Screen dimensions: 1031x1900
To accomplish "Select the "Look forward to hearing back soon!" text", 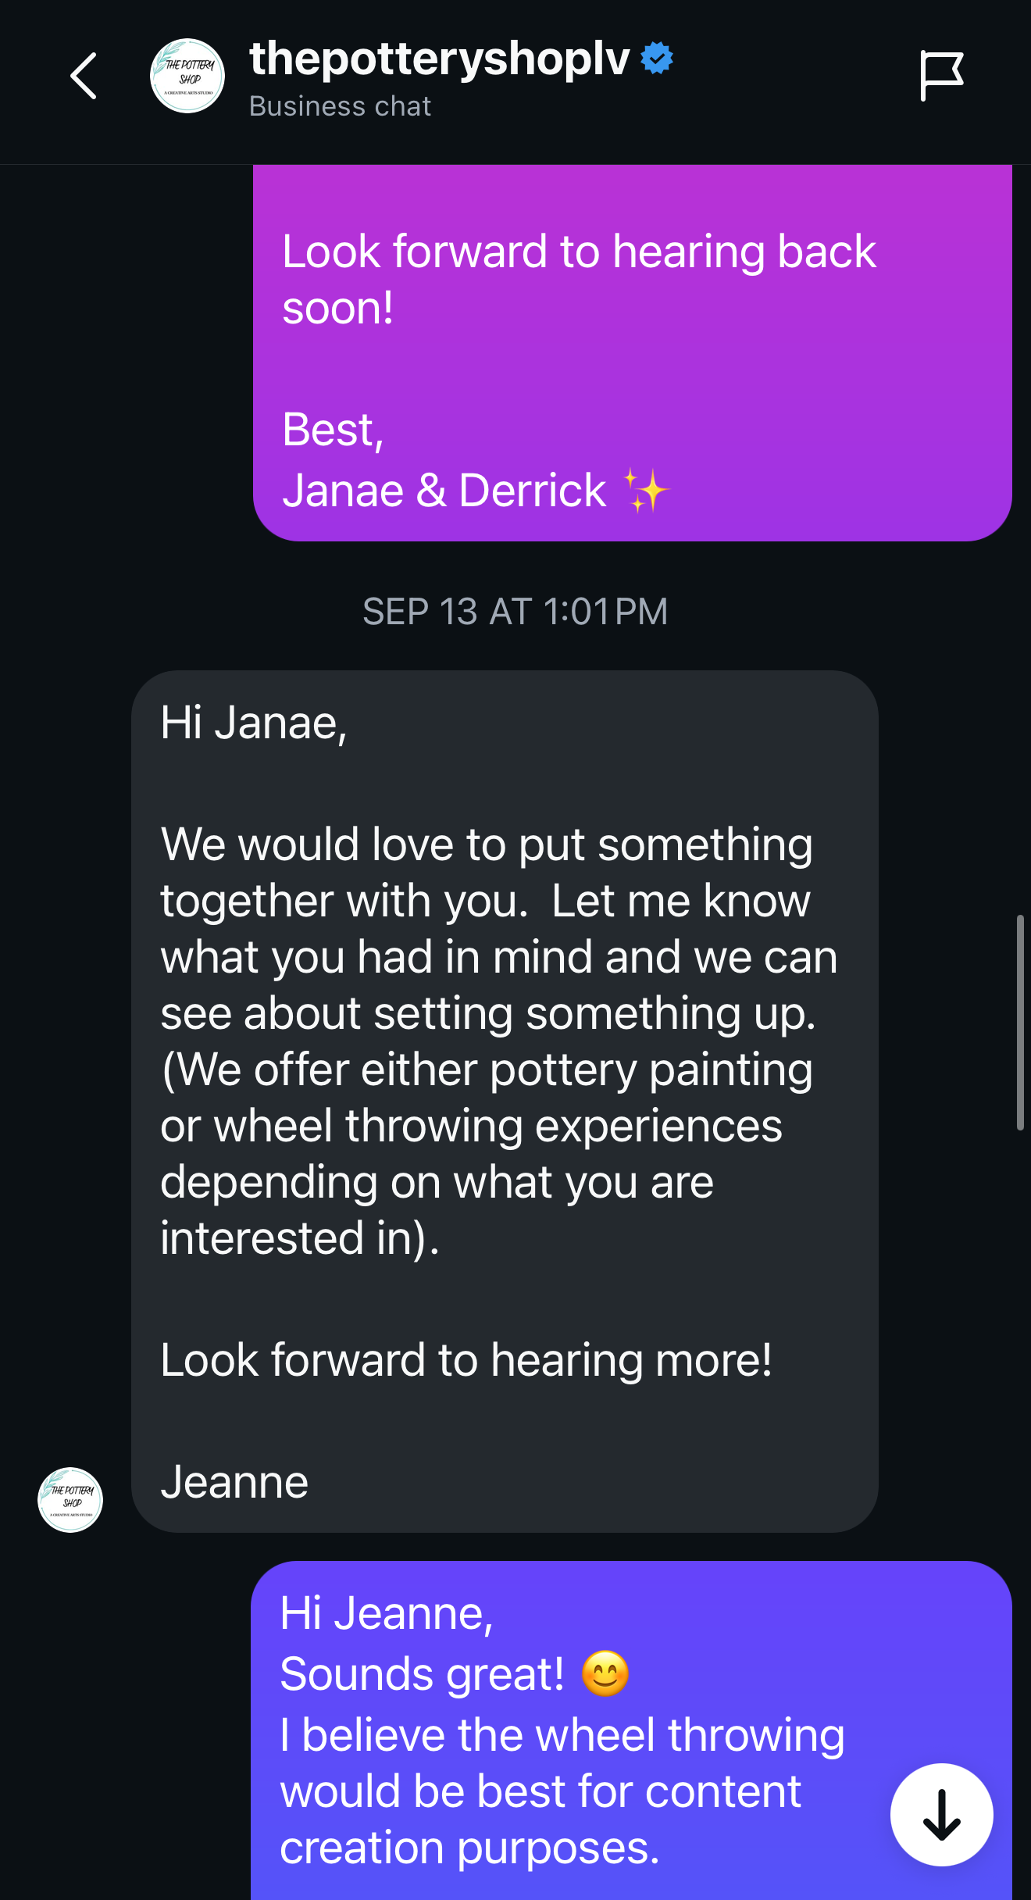I will [x=578, y=279].
